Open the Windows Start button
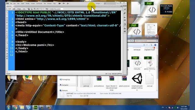Viewport: 195px width, 110px height. 9,108
